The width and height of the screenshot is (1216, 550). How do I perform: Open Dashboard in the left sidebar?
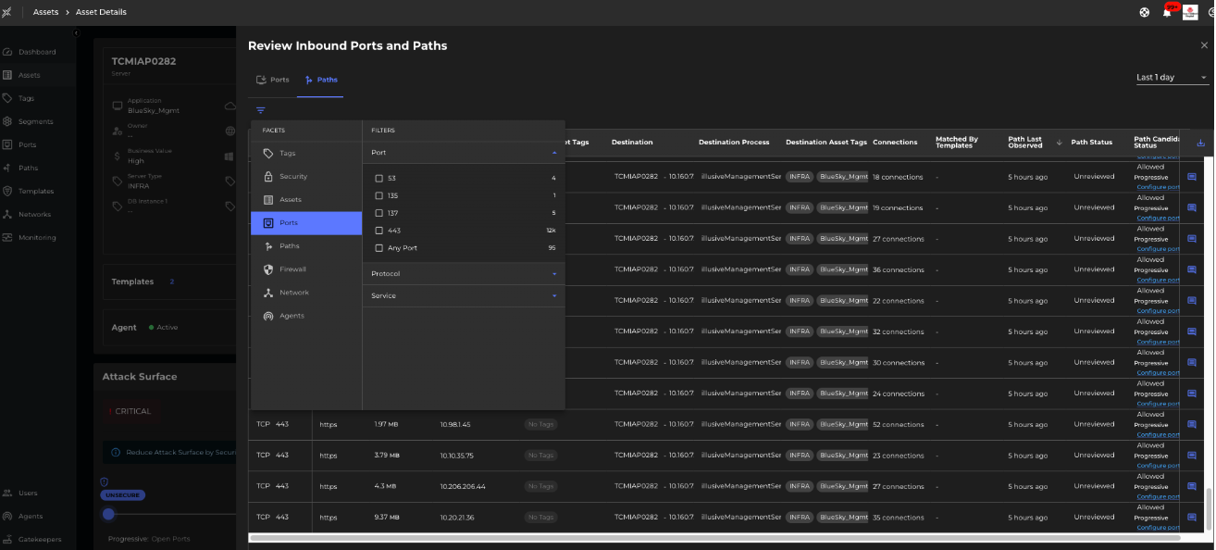(x=37, y=52)
